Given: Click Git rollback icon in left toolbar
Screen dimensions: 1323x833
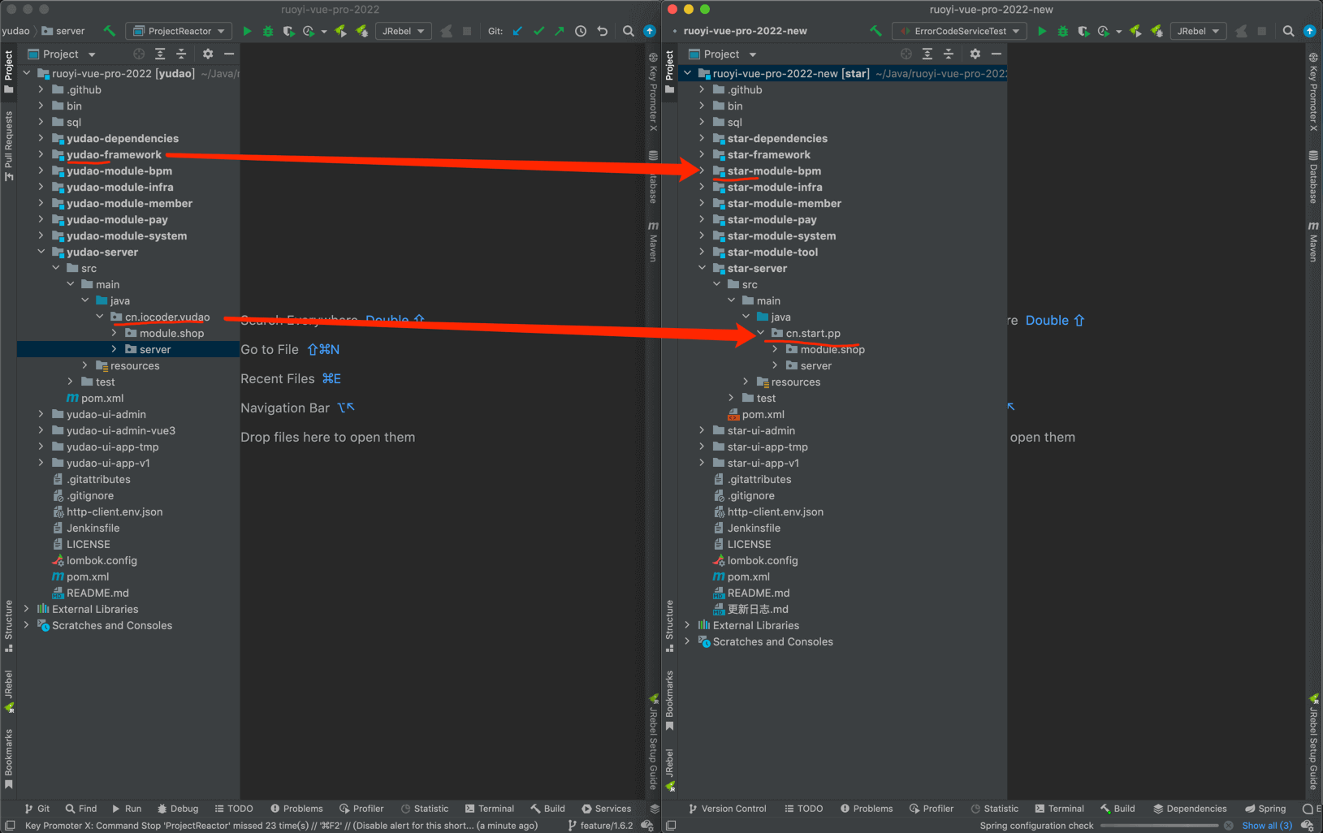Looking at the screenshot, I should 602,31.
